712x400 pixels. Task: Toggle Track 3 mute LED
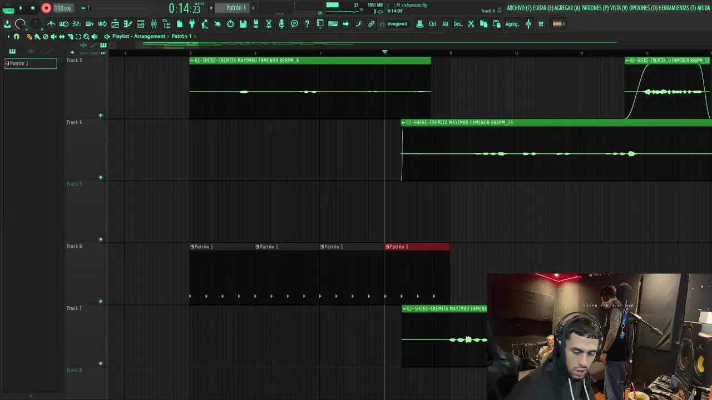(x=101, y=116)
